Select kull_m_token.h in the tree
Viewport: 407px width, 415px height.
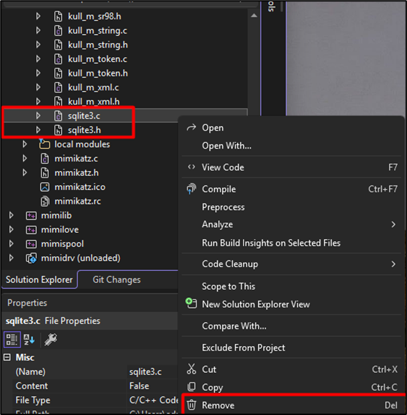pyautogui.click(x=98, y=73)
